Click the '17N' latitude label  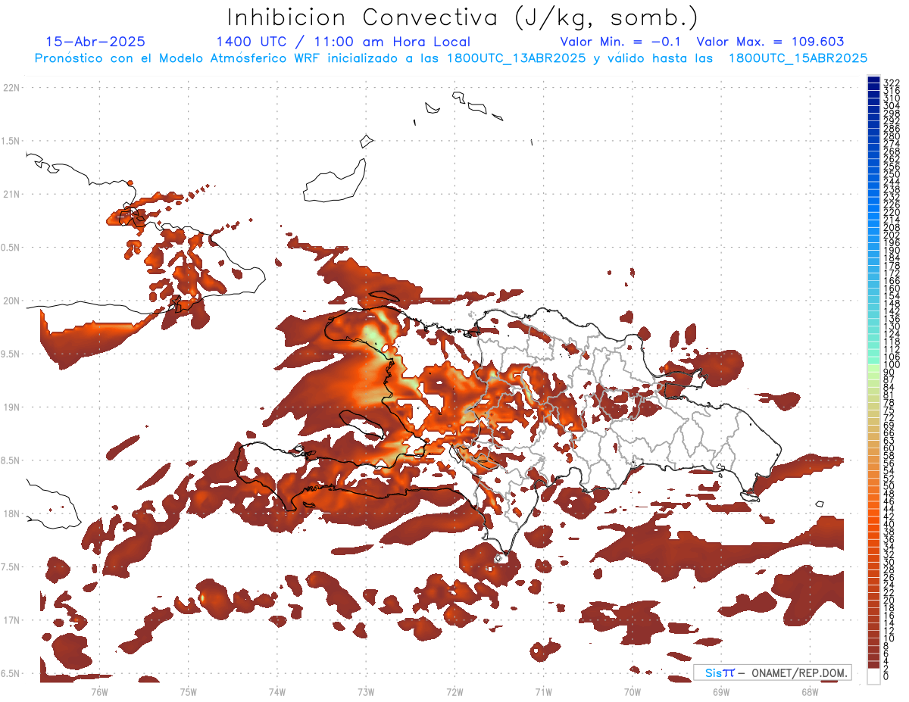pyautogui.click(x=11, y=620)
